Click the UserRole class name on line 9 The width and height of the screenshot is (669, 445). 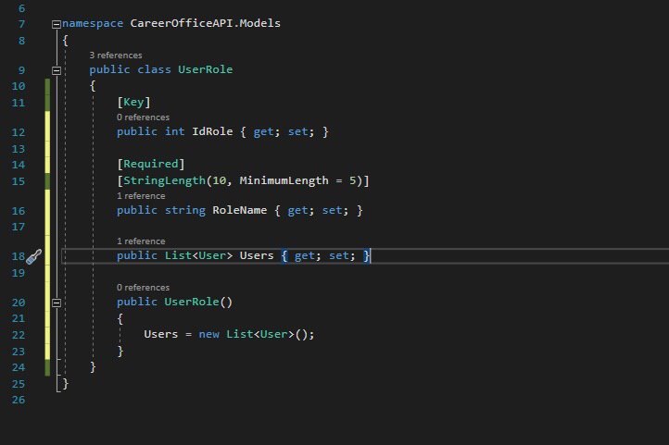pyautogui.click(x=205, y=69)
